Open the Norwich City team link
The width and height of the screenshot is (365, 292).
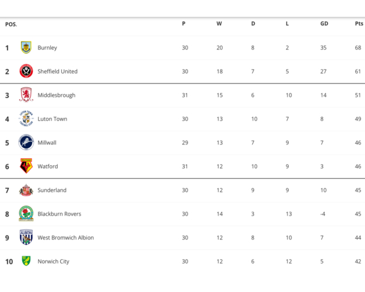coord(53,262)
